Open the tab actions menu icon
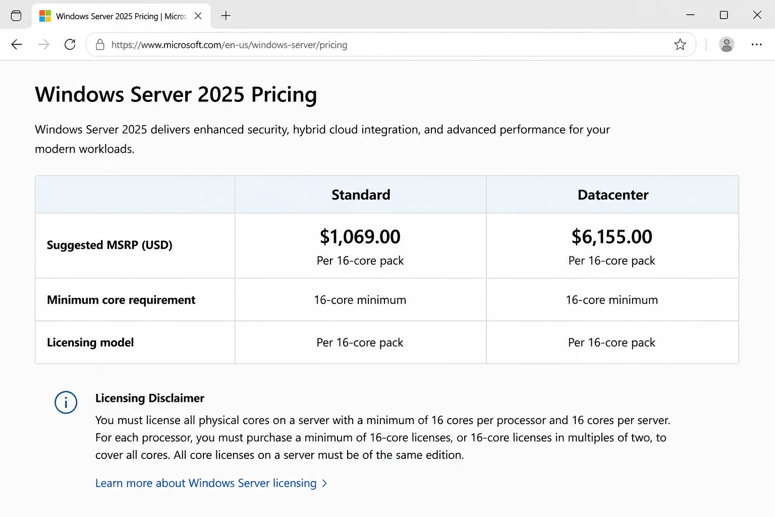This screenshot has height=517, width=775. (x=16, y=16)
